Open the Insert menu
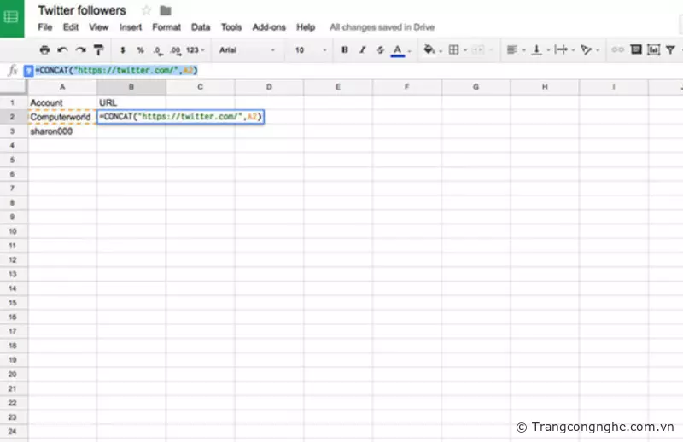683x442 pixels. (x=131, y=27)
